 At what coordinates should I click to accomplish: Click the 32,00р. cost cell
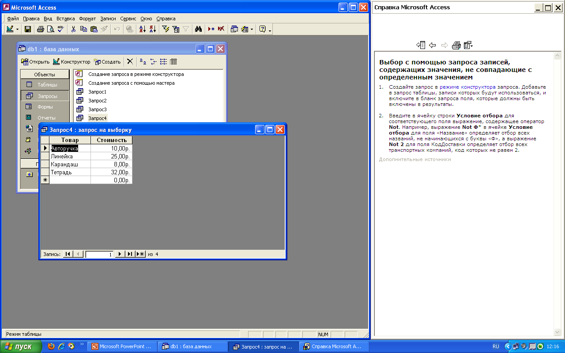point(111,172)
